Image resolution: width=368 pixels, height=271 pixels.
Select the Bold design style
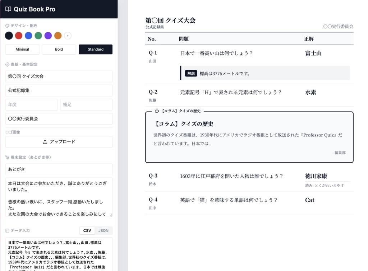coord(59,49)
